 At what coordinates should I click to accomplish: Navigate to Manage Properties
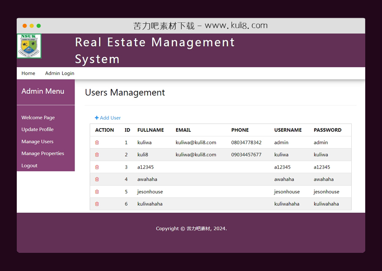click(x=43, y=154)
